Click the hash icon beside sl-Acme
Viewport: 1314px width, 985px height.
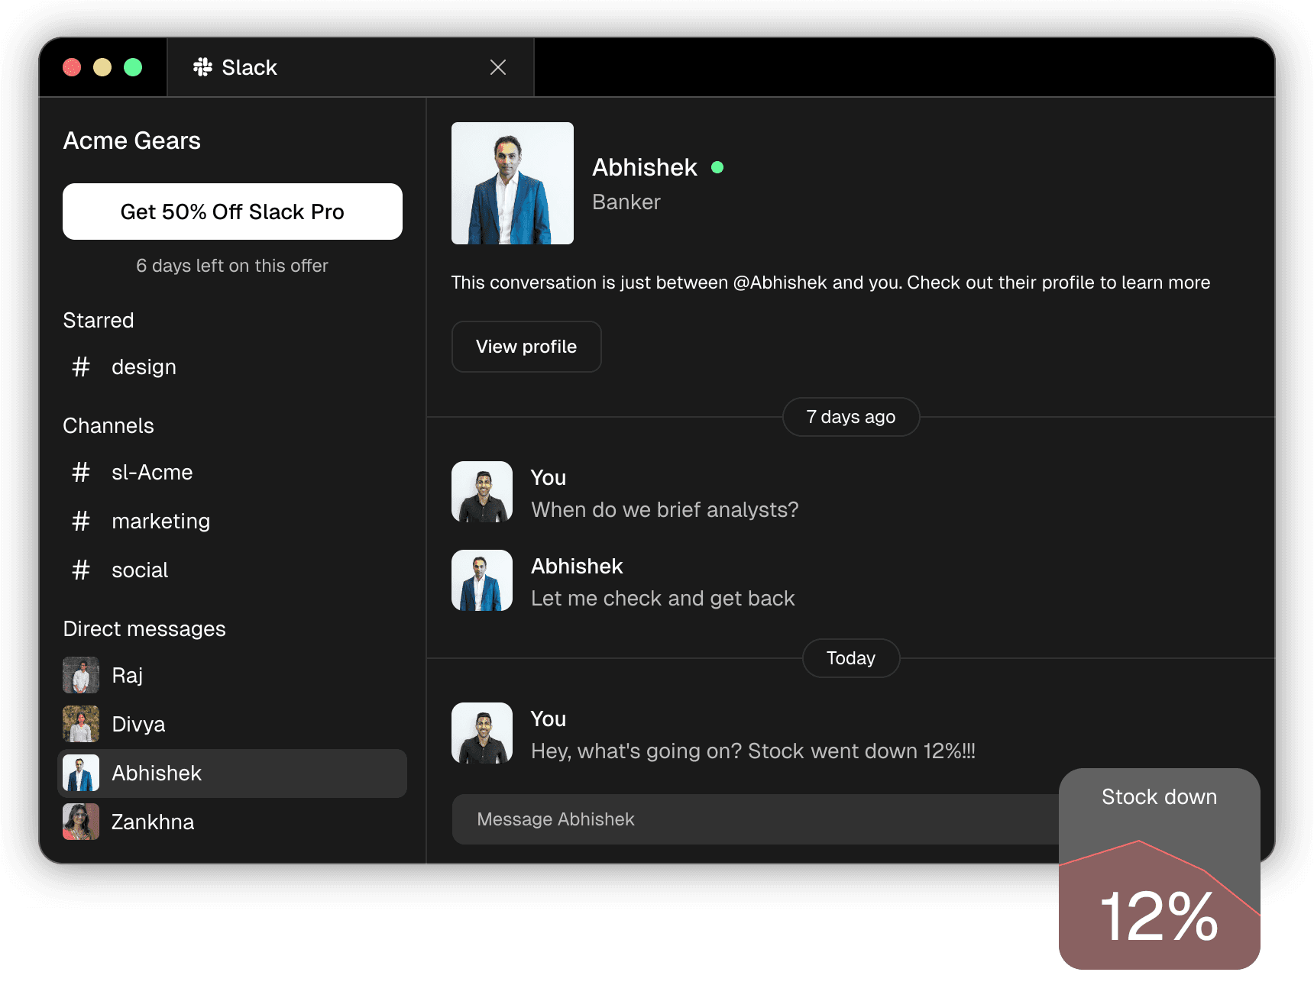pyautogui.click(x=81, y=473)
